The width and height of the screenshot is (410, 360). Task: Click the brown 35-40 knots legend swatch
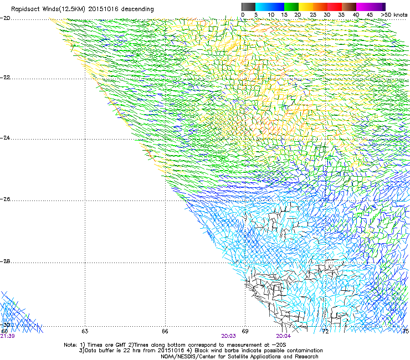349,7
